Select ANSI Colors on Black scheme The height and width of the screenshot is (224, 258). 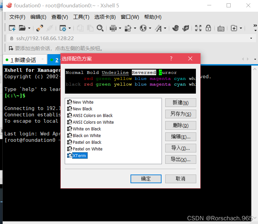click(x=93, y=116)
